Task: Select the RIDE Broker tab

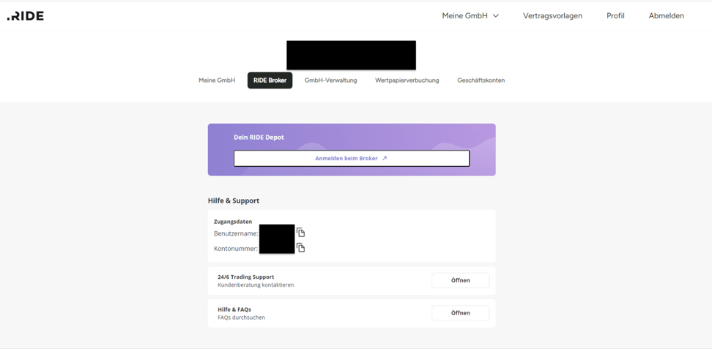Action: (x=270, y=80)
